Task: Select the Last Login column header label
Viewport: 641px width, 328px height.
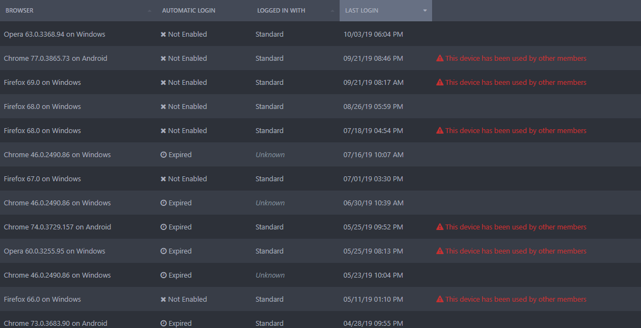Action: [362, 10]
